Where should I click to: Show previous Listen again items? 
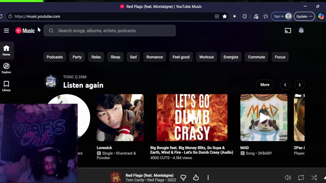tap(285, 85)
